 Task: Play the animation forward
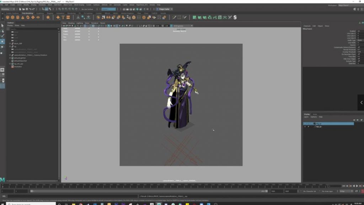(357, 186)
